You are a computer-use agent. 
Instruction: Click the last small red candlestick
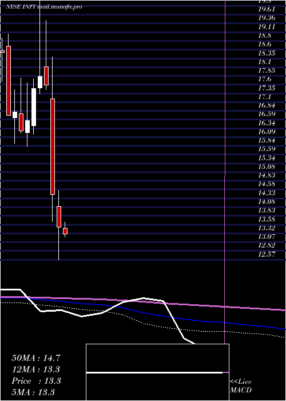click(x=65, y=231)
